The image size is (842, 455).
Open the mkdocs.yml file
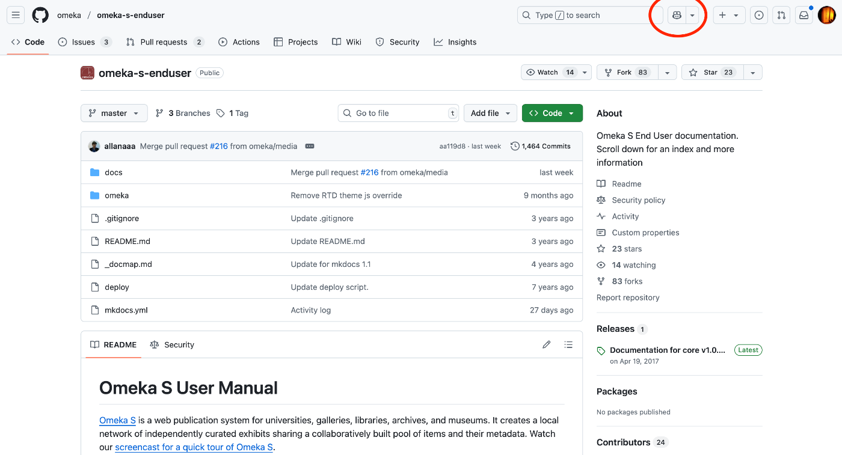coord(126,310)
